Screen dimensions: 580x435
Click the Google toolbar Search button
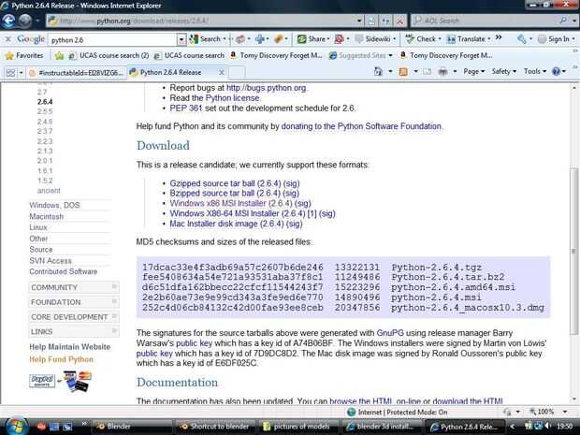(207, 39)
